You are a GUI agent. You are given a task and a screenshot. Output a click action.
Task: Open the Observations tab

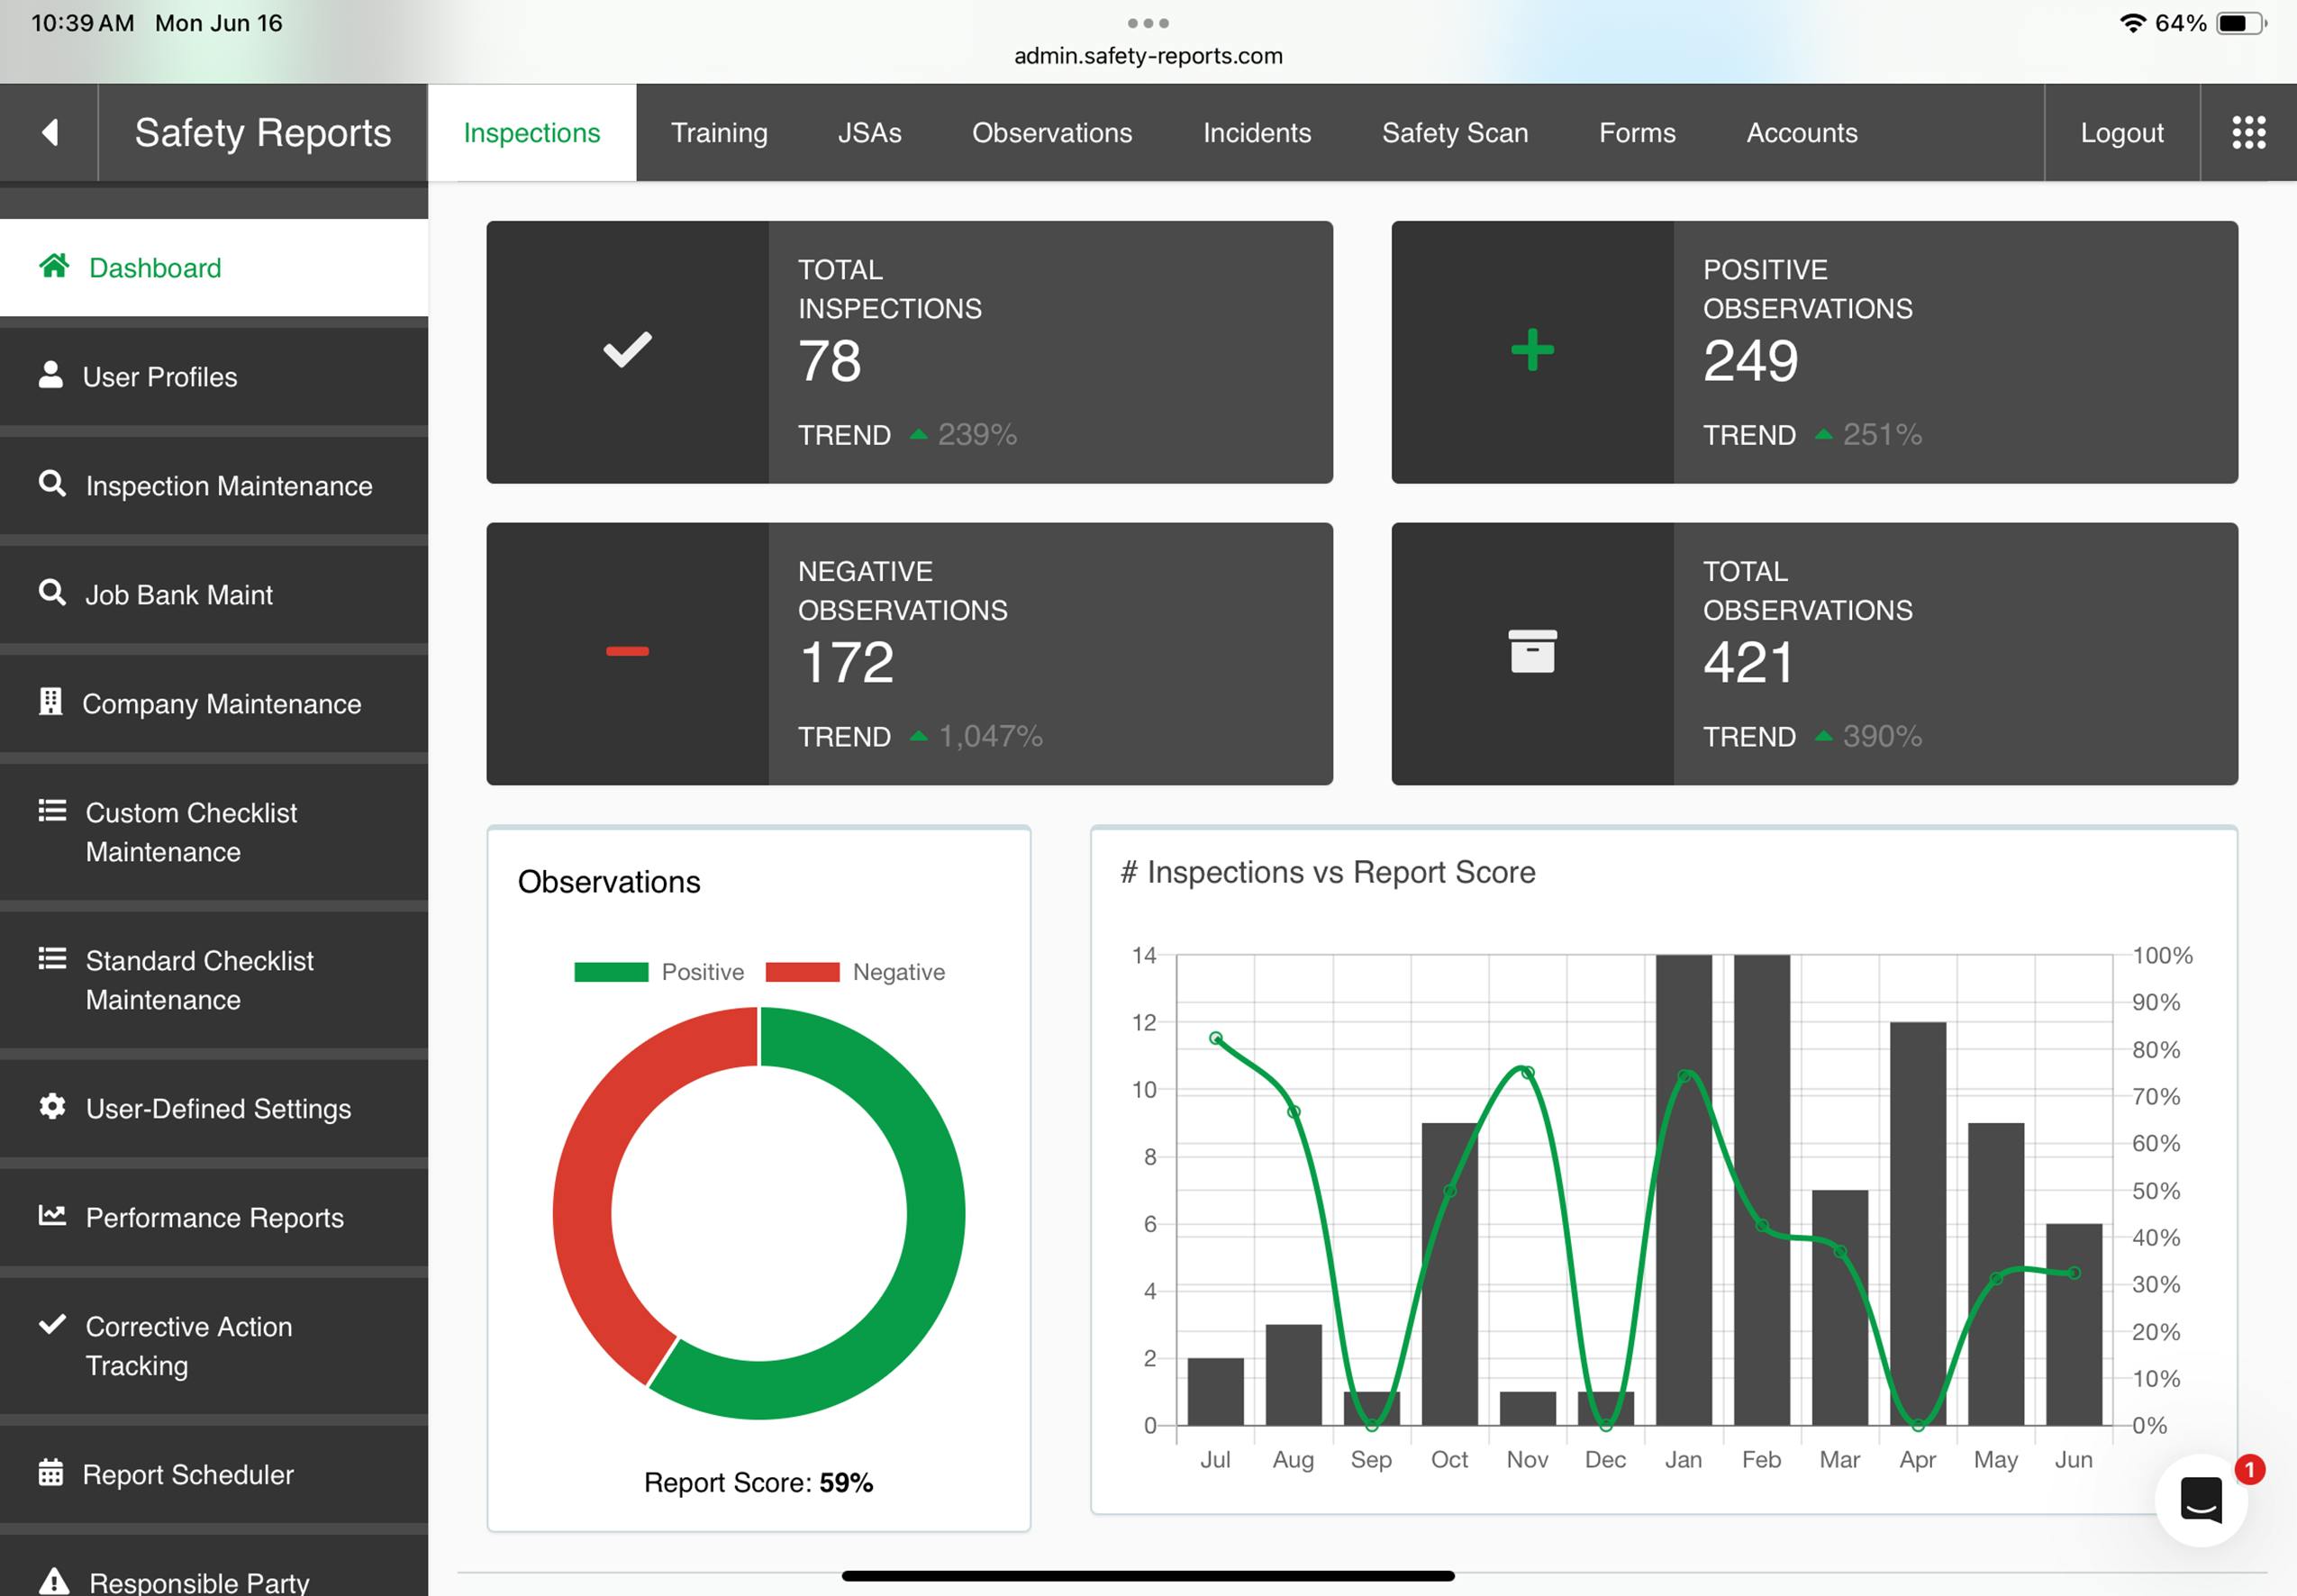(x=1052, y=131)
